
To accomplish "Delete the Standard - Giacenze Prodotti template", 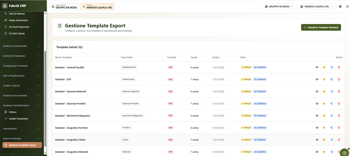I will (339, 104).
